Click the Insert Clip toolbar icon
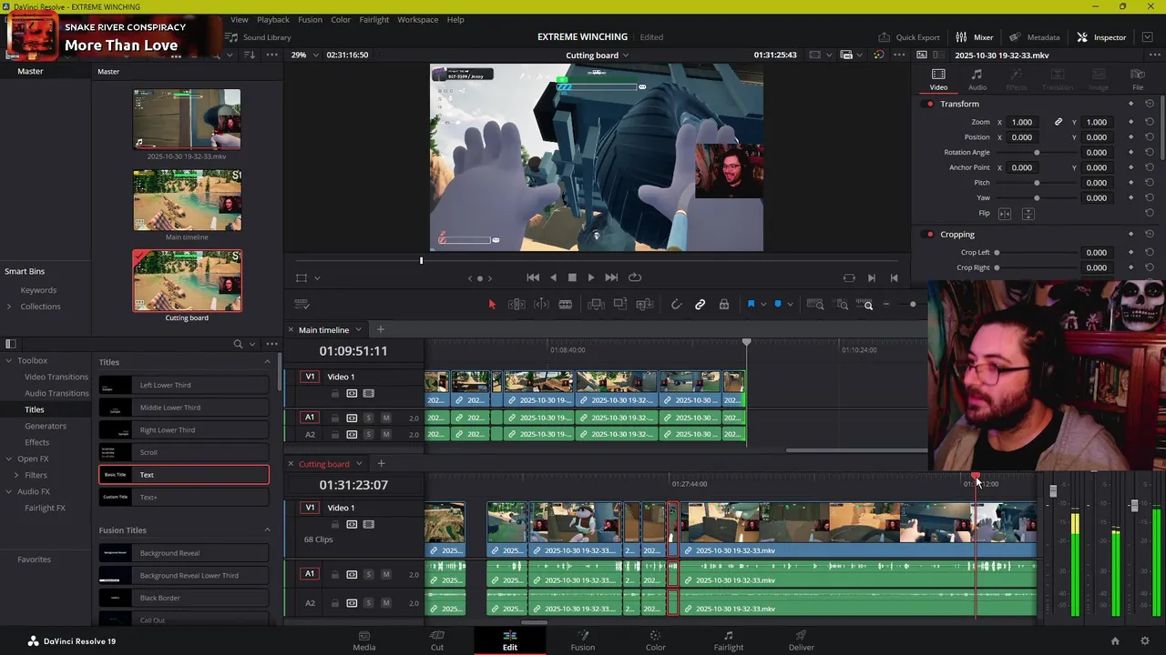 596,305
